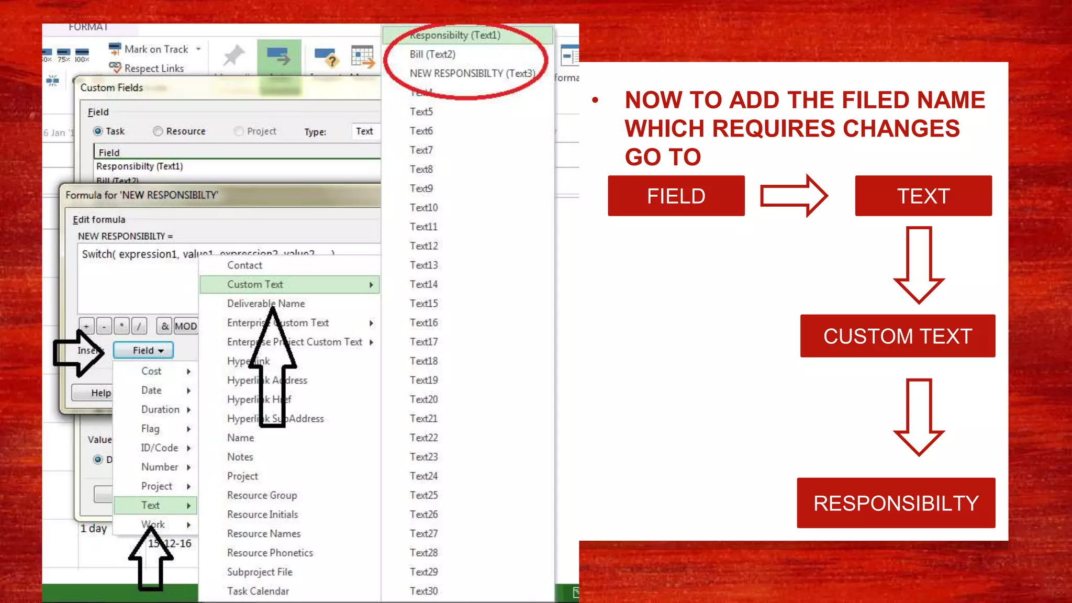
Task: Choose Contact menu entry
Action: pyautogui.click(x=289, y=265)
